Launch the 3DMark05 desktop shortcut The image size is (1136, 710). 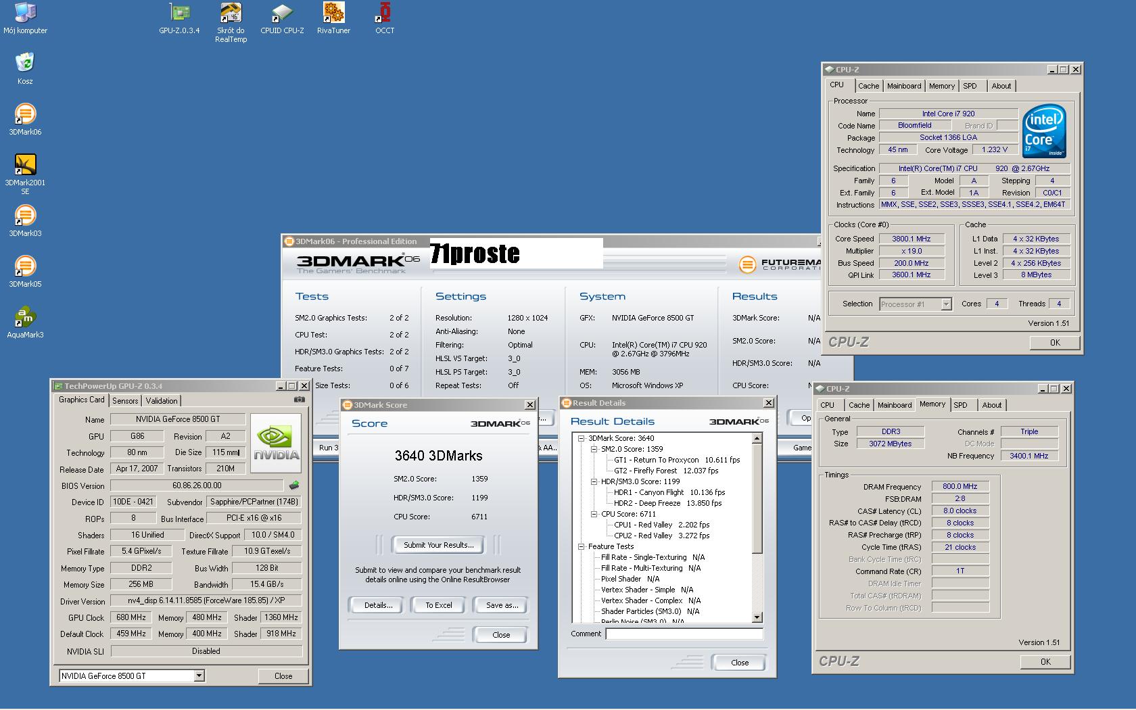[25, 270]
